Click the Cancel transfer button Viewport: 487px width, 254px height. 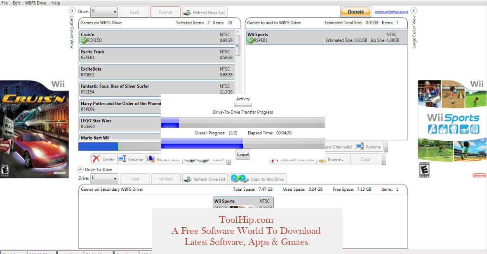tap(243, 155)
